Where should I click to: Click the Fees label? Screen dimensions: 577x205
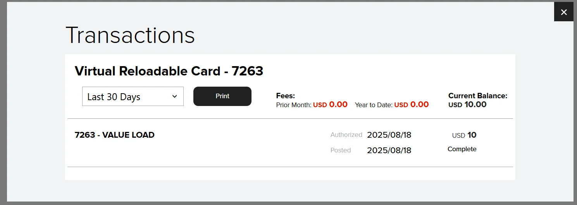click(x=285, y=96)
